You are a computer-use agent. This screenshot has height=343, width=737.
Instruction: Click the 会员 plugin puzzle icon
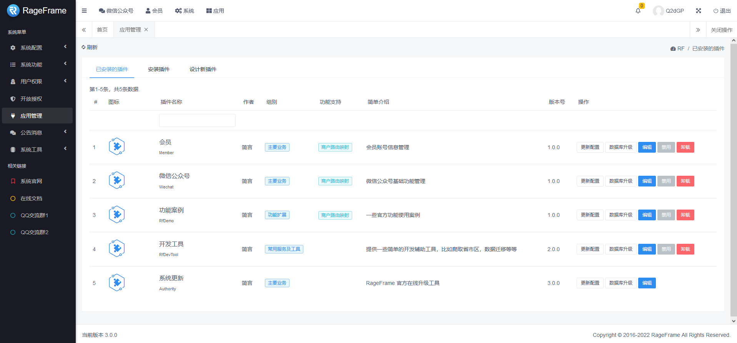(x=116, y=147)
